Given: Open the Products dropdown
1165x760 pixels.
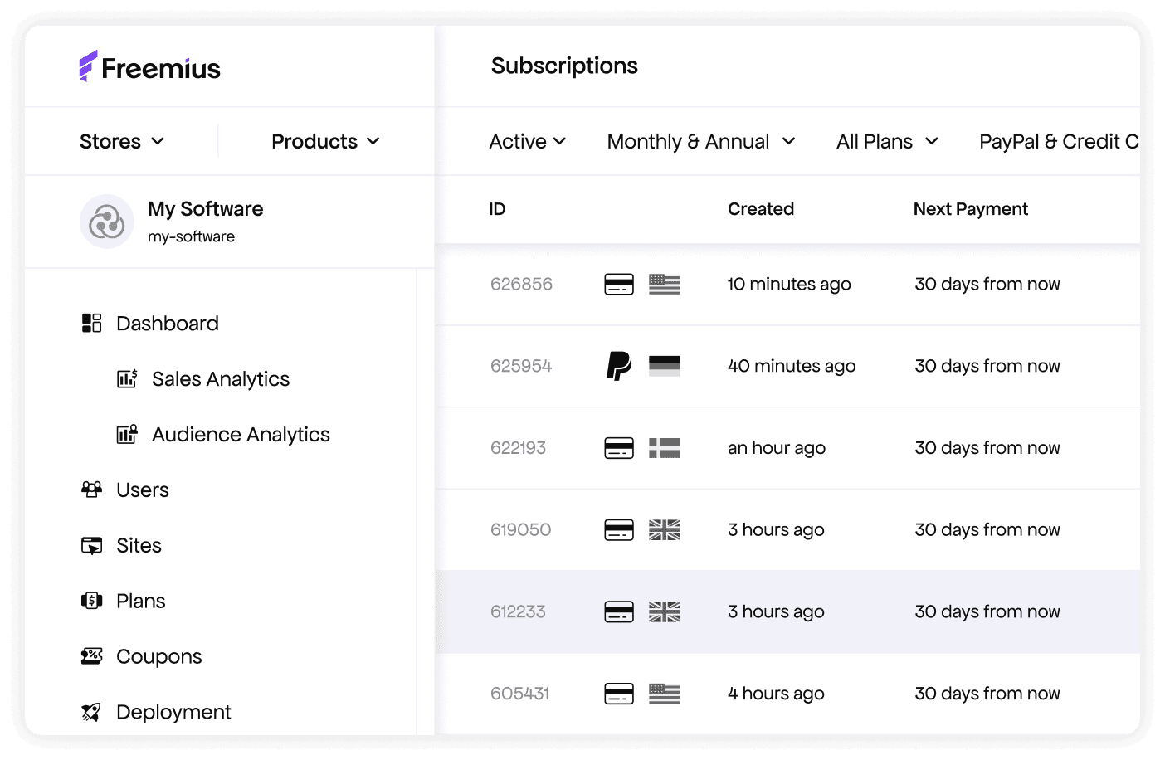Looking at the screenshot, I should coord(325,141).
